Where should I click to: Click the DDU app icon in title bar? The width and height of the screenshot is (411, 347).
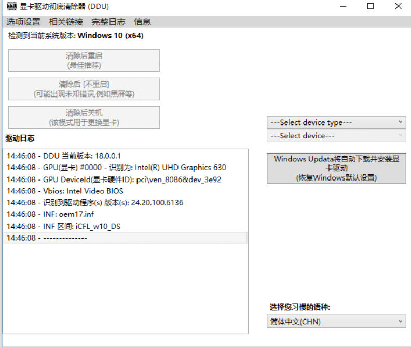(11, 6)
